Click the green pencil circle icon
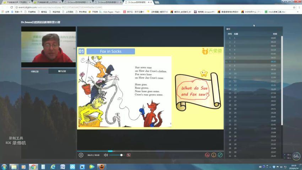This screenshot has height=170, width=302. click(220, 155)
